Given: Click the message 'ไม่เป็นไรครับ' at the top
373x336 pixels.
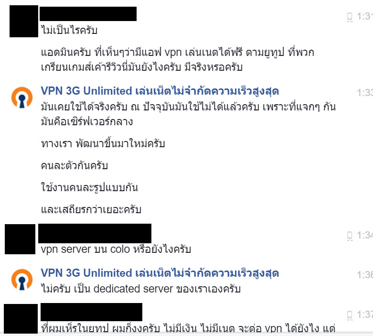Looking at the screenshot, I should (69, 30).
